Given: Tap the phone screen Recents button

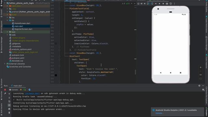Looking at the screenshot, I should click(x=181, y=73).
